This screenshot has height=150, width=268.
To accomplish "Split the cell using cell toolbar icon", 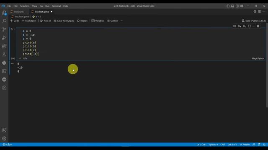I will [250, 26].
